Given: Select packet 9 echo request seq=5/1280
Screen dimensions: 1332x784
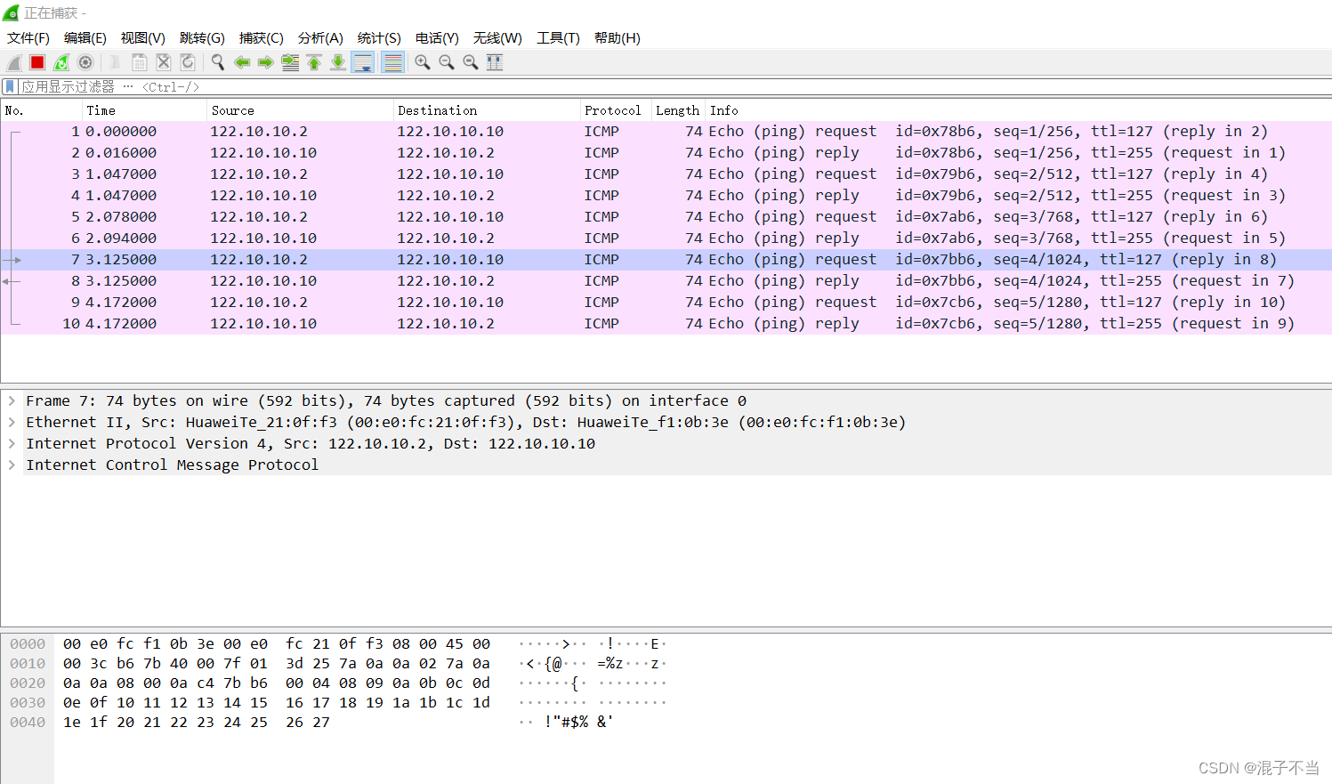Looking at the screenshot, I should 666,303.
